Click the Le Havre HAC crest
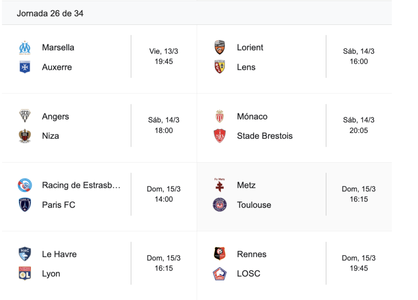 pyautogui.click(x=25, y=254)
